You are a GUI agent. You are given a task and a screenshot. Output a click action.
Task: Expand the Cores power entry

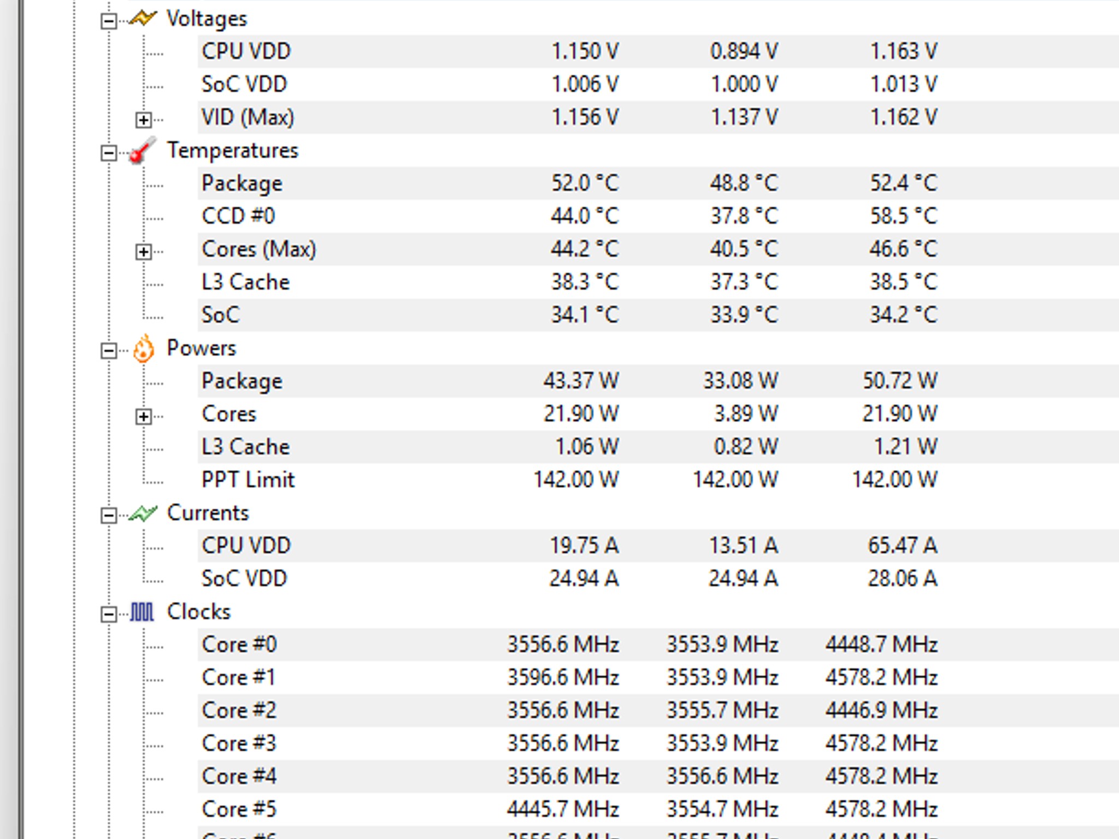point(144,417)
